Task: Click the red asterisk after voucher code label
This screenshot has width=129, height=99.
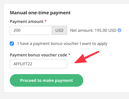Action: point(69,55)
